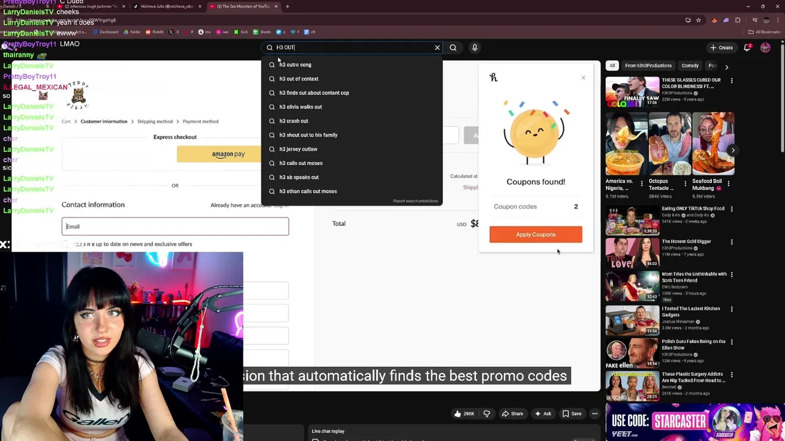Show more filter chips with the arrow
The width and height of the screenshot is (785, 441).
[727, 66]
